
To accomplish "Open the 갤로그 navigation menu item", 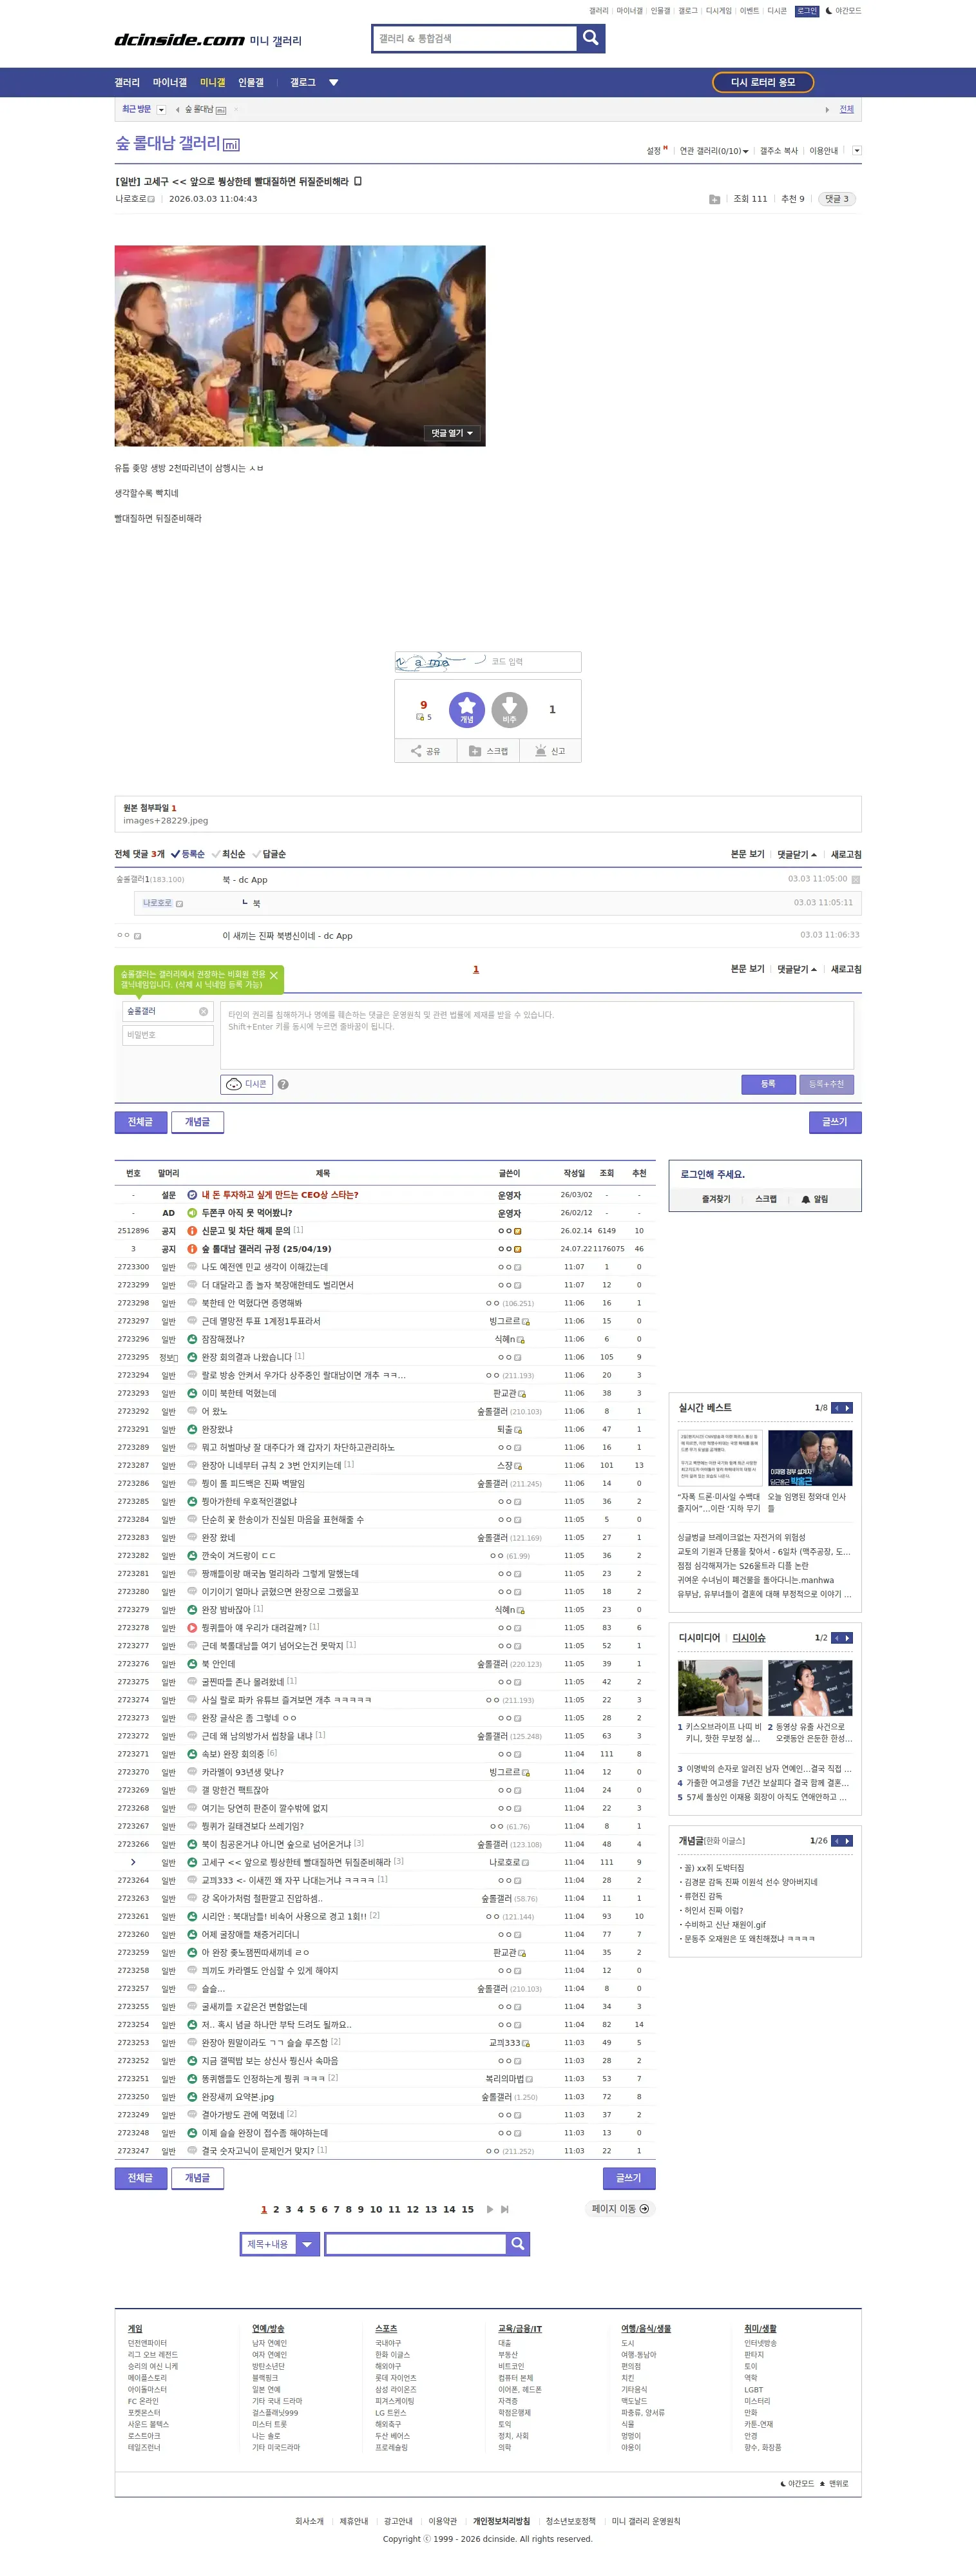I will coord(303,83).
